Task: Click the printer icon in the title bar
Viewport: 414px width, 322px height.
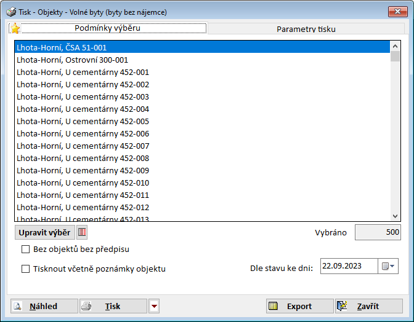Action: click(10, 12)
